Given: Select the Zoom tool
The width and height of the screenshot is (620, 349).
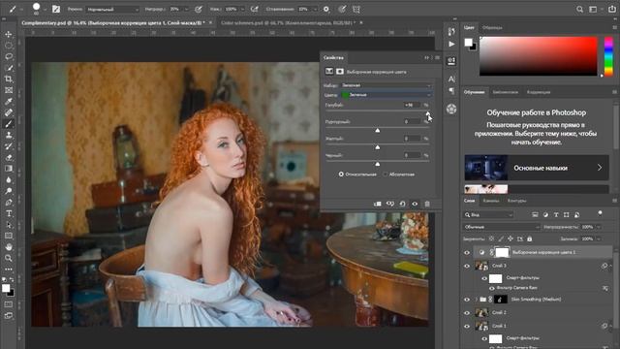Looking at the screenshot, I should pyautogui.click(x=9, y=258).
